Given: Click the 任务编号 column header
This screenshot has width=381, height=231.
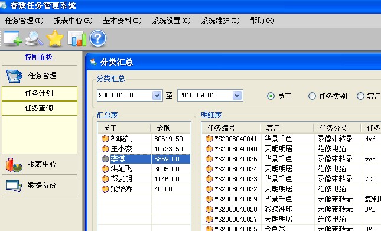Looking at the screenshot, I should tap(231, 128).
